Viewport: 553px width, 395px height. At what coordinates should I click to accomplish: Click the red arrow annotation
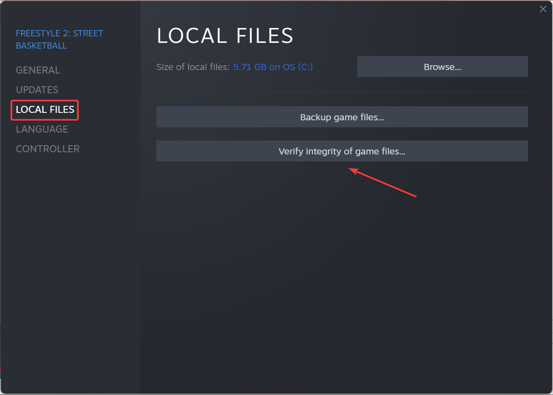(382, 183)
